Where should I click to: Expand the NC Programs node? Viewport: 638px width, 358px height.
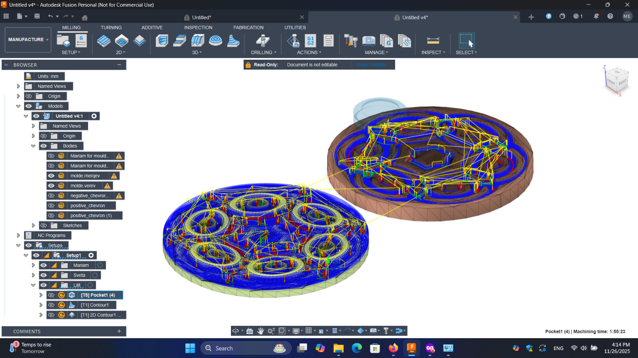pyautogui.click(x=18, y=235)
